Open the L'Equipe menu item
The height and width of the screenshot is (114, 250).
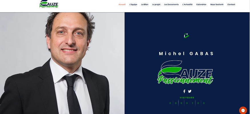coord(133,5)
